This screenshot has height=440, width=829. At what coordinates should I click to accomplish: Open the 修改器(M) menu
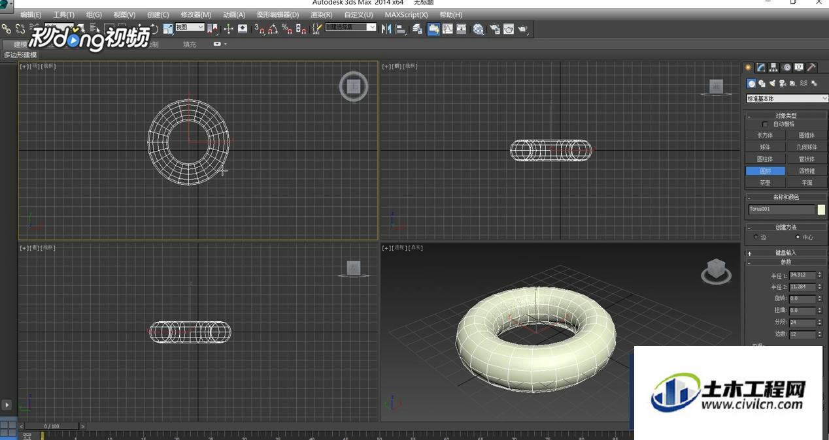tap(195, 14)
